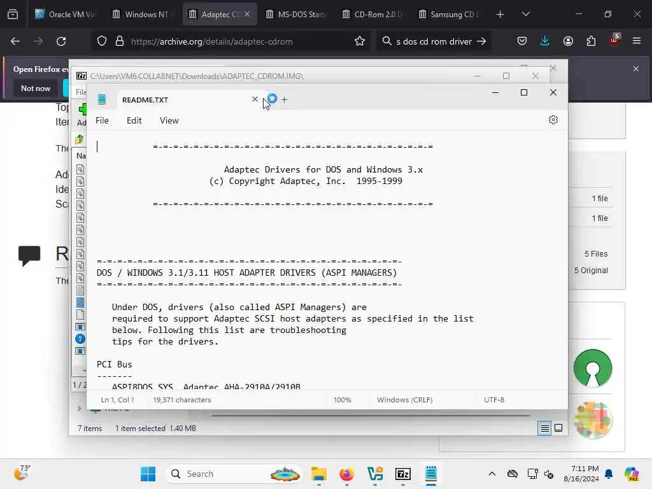The height and width of the screenshot is (489, 652).
Task: Switch Explorer to large icons view
Action: click(x=558, y=428)
